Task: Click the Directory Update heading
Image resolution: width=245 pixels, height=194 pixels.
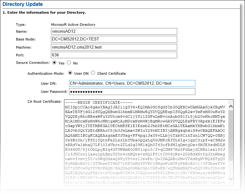Action: click(23, 4)
